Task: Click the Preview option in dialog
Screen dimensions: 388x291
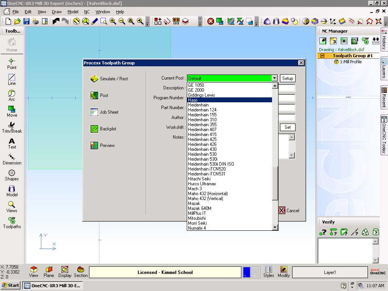Action: coord(102,145)
